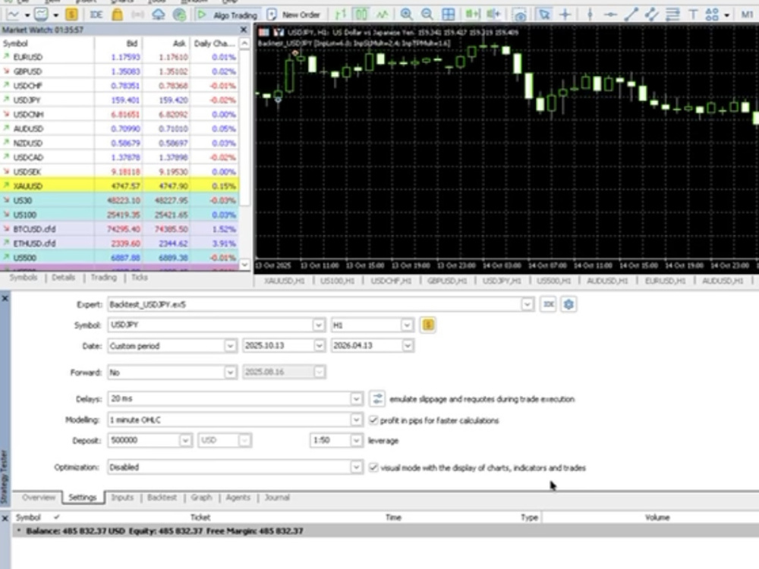
Task: Select the equidistant channel tool
Action: pyautogui.click(x=651, y=14)
